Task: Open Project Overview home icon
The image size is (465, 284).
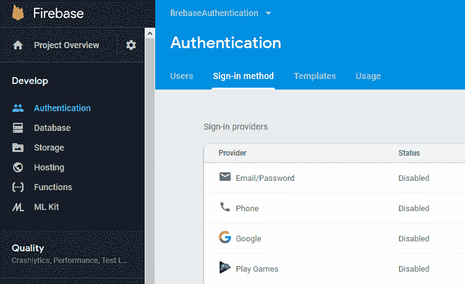Action: [x=18, y=45]
